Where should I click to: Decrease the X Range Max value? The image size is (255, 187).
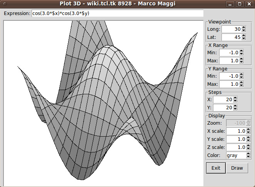coord(242,62)
